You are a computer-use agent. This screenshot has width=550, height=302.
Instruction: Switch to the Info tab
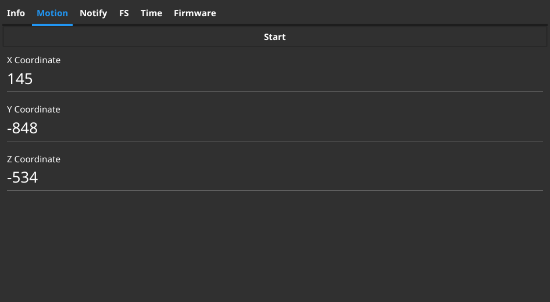tap(16, 13)
